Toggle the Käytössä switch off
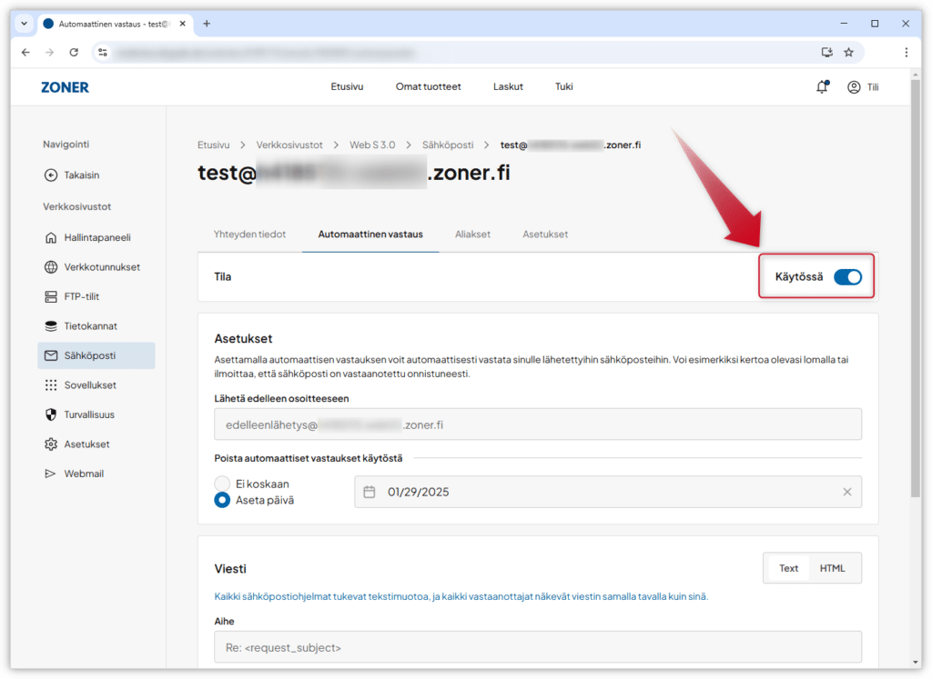Image resolution: width=932 pixels, height=679 pixels. click(x=847, y=277)
